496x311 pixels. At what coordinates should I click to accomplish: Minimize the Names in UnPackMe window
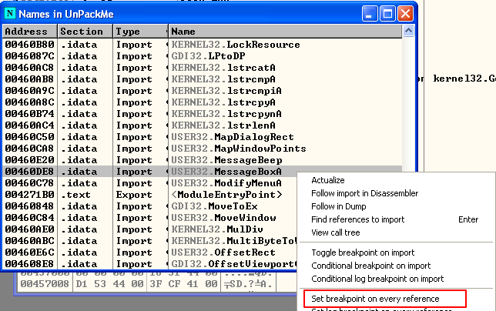tap(370, 14)
